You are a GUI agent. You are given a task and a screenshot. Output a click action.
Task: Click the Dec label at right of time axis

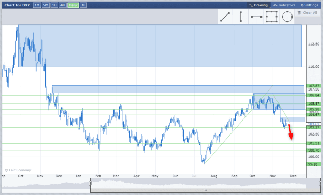293,176
